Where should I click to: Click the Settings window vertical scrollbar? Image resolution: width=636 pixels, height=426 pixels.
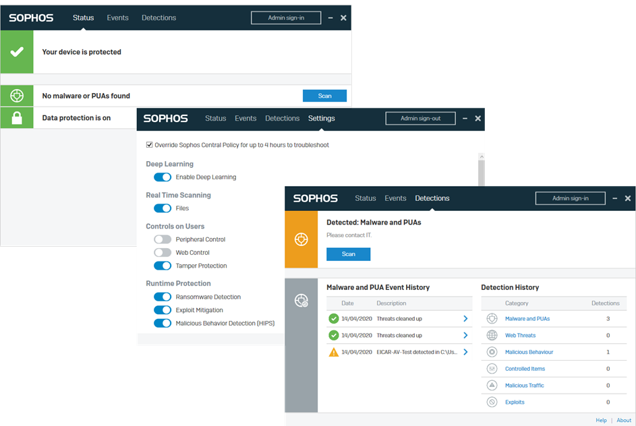481,172
